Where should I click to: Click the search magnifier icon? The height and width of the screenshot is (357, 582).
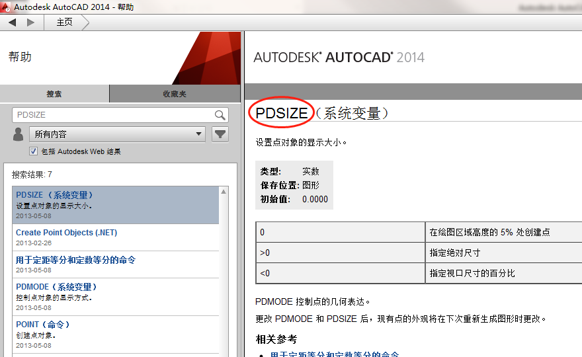coord(220,115)
